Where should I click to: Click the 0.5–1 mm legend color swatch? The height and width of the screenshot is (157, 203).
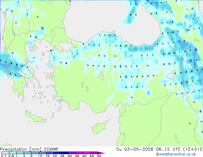coord(13,153)
